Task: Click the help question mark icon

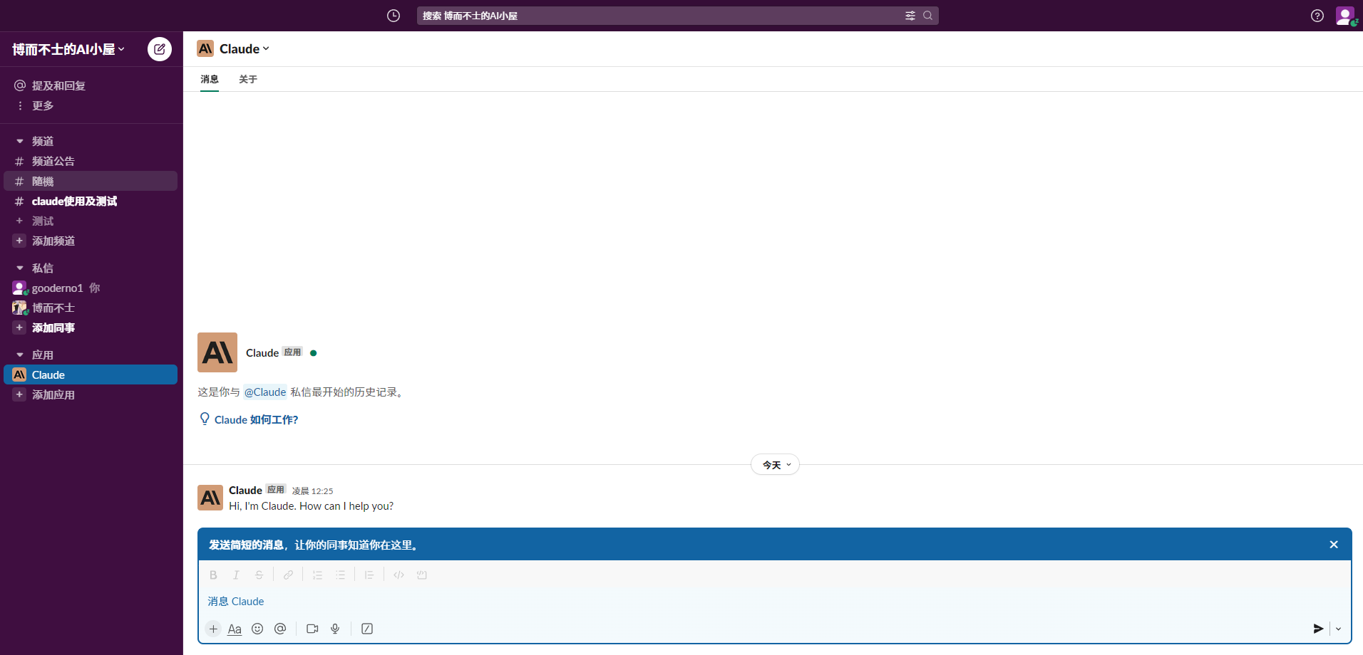Action: pyautogui.click(x=1317, y=16)
